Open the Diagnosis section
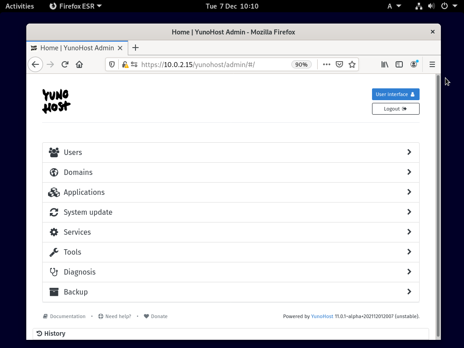This screenshot has height=348, width=464. point(231,272)
